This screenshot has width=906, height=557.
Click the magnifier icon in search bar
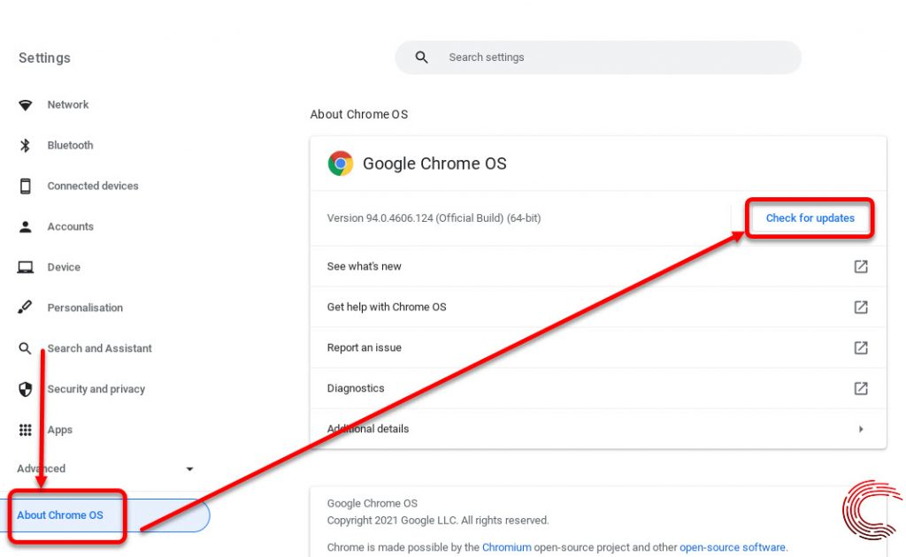[x=422, y=57]
